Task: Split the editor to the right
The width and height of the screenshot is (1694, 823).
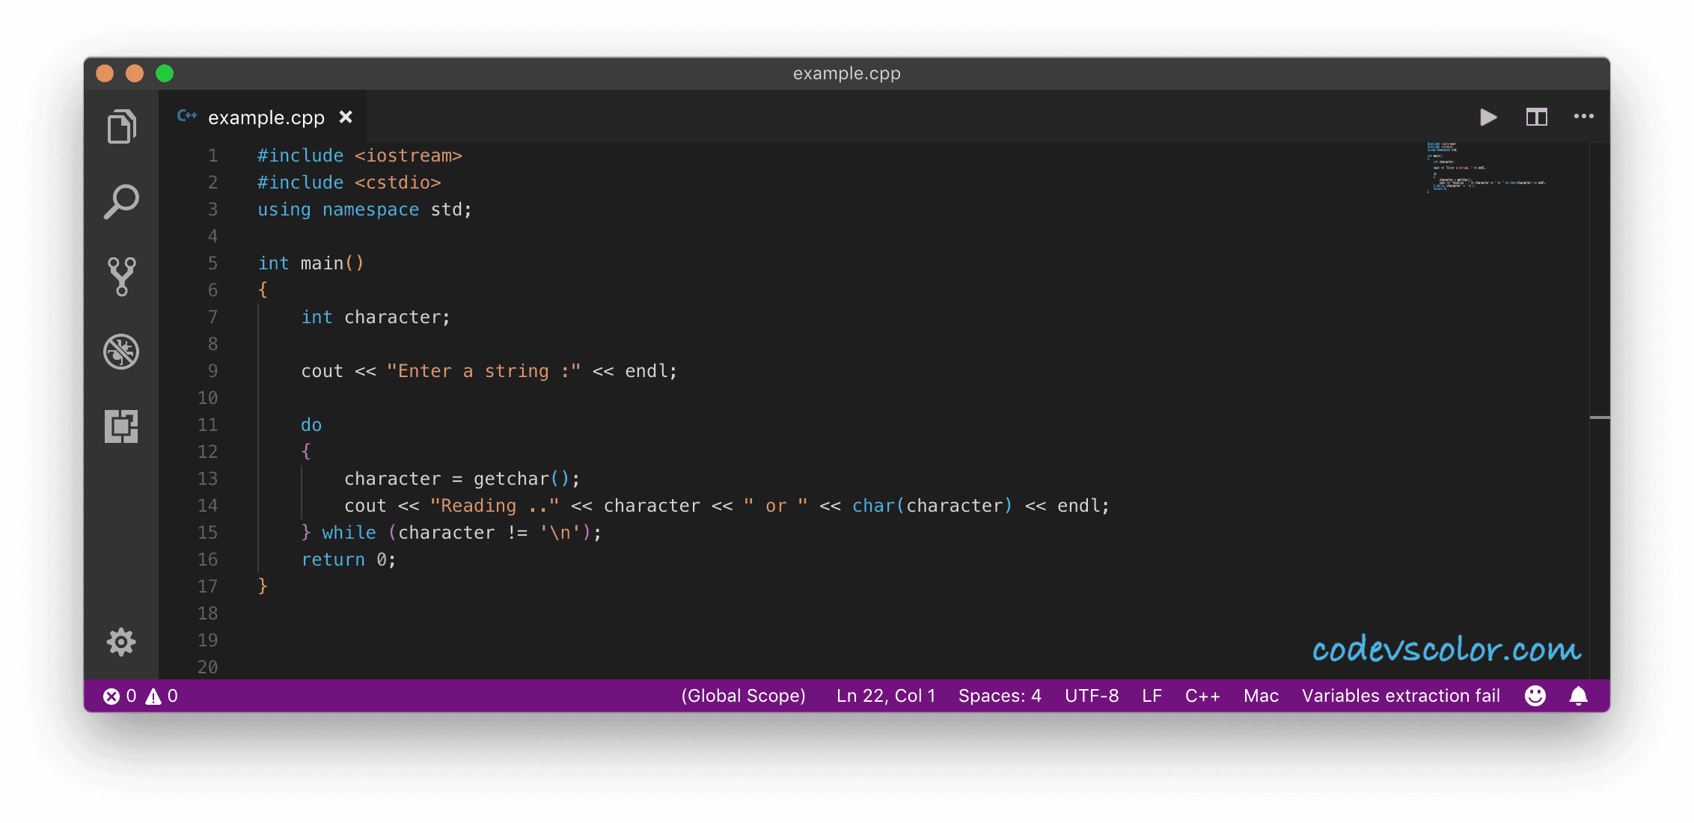Action: click(x=1536, y=117)
